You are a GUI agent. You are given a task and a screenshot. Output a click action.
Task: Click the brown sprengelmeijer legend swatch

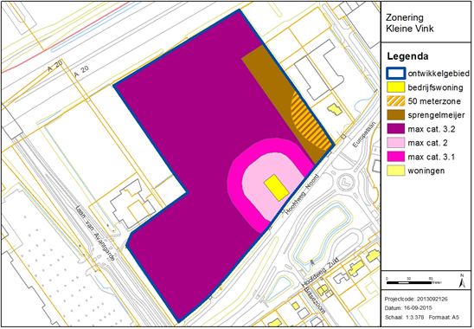coord(395,114)
